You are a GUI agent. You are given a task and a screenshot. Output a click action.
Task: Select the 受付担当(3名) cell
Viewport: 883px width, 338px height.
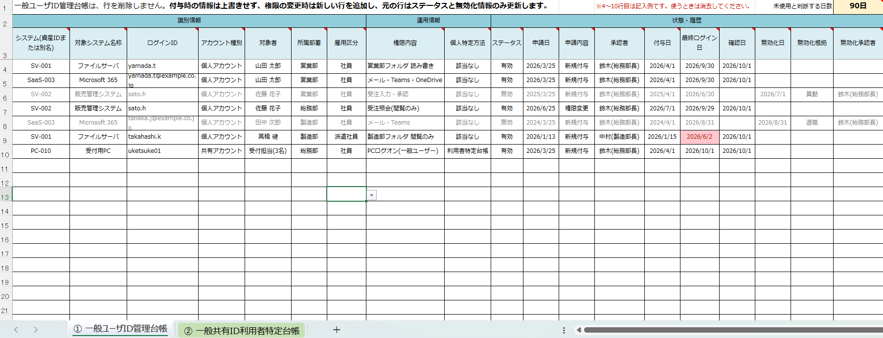click(268, 151)
